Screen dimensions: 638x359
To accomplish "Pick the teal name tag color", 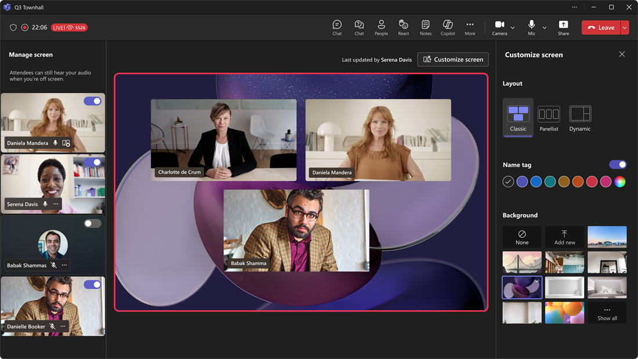I will point(550,182).
